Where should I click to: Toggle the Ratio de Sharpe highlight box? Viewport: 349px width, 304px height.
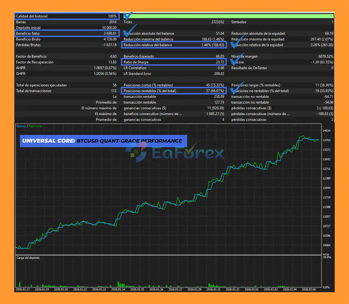(x=174, y=62)
